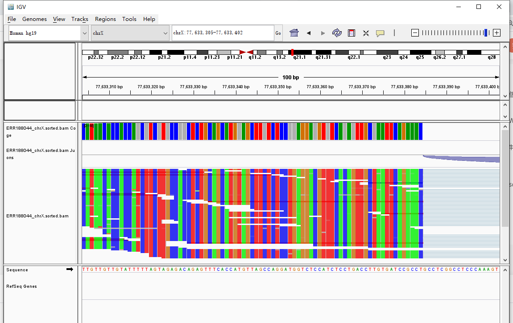
Task: Open the Tracks menu
Action: click(x=80, y=19)
